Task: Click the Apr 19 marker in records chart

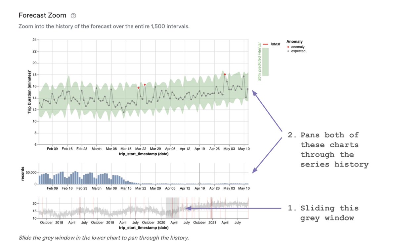Action: pos(199,183)
